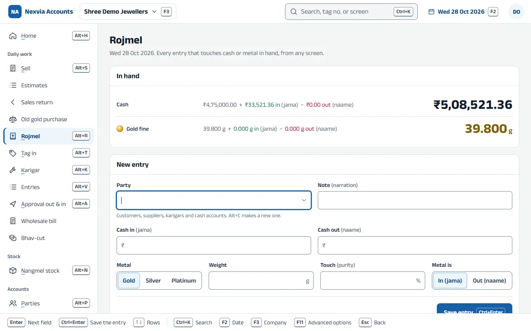Navigate to Bhav-cut in the sidebar
The width and height of the screenshot is (531, 331).
pos(49,238)
